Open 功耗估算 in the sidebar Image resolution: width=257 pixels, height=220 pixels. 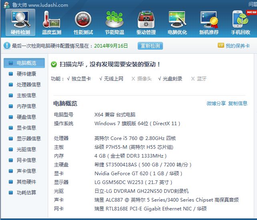click(26, 193)
